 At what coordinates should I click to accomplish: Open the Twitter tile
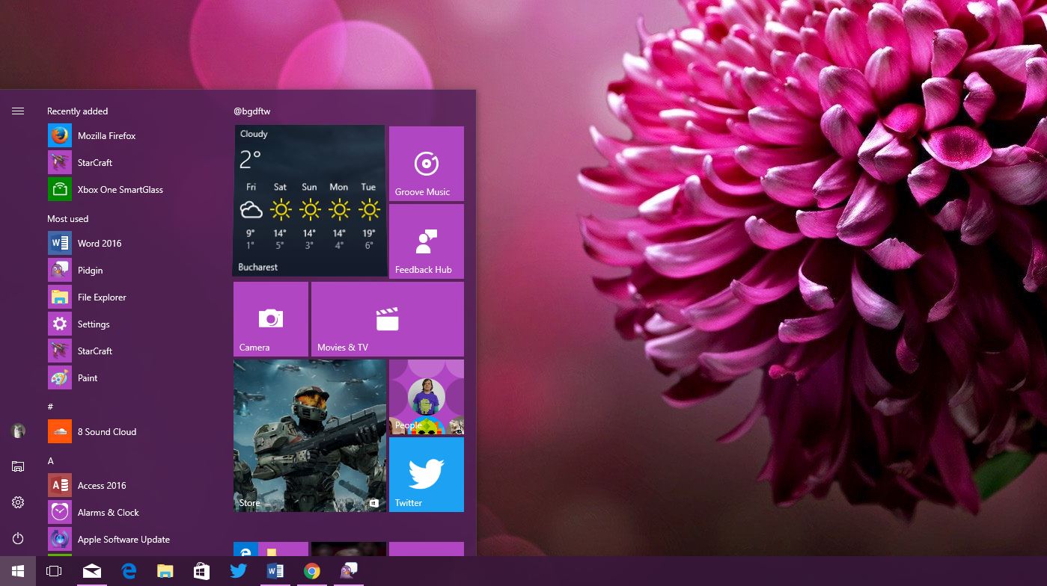[x=427, y=475]
